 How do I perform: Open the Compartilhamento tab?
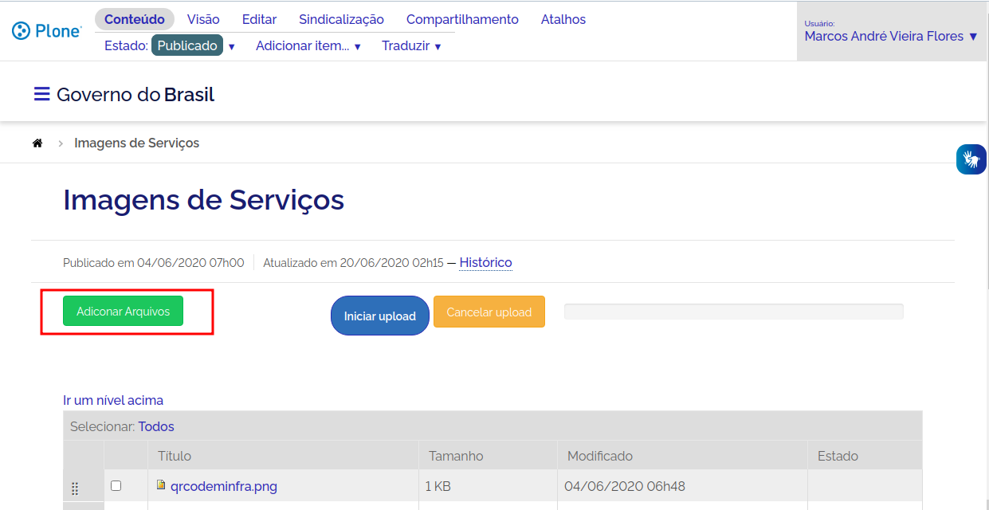pyautogui.click(x=462, y=19)
